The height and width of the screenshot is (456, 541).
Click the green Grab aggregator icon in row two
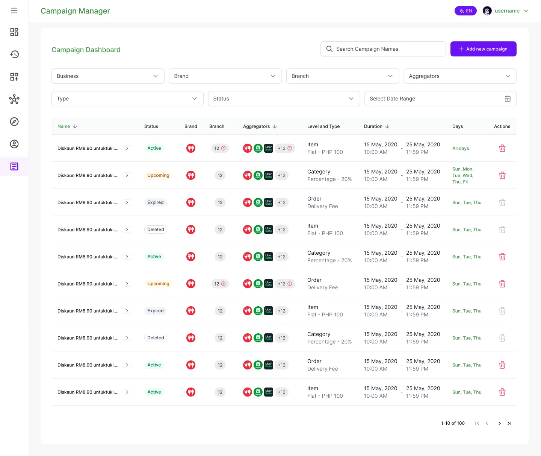258,175
